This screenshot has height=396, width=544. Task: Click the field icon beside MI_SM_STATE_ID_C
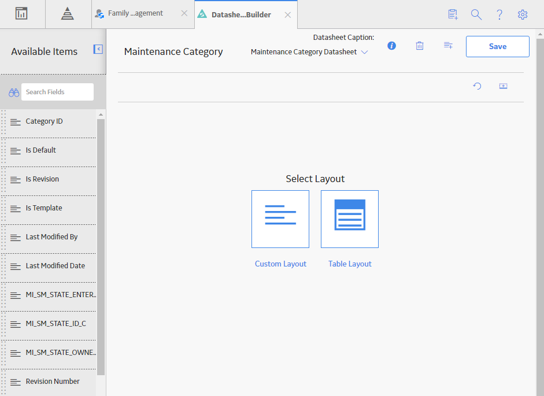(x=15, y=324)
